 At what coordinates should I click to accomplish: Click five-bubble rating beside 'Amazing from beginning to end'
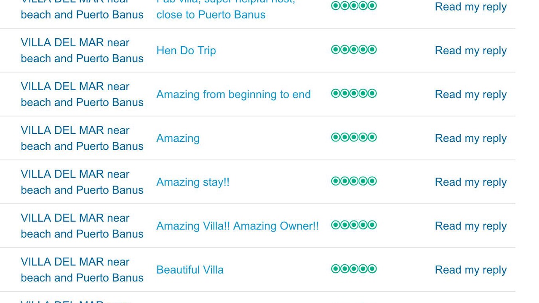(354, 93)
